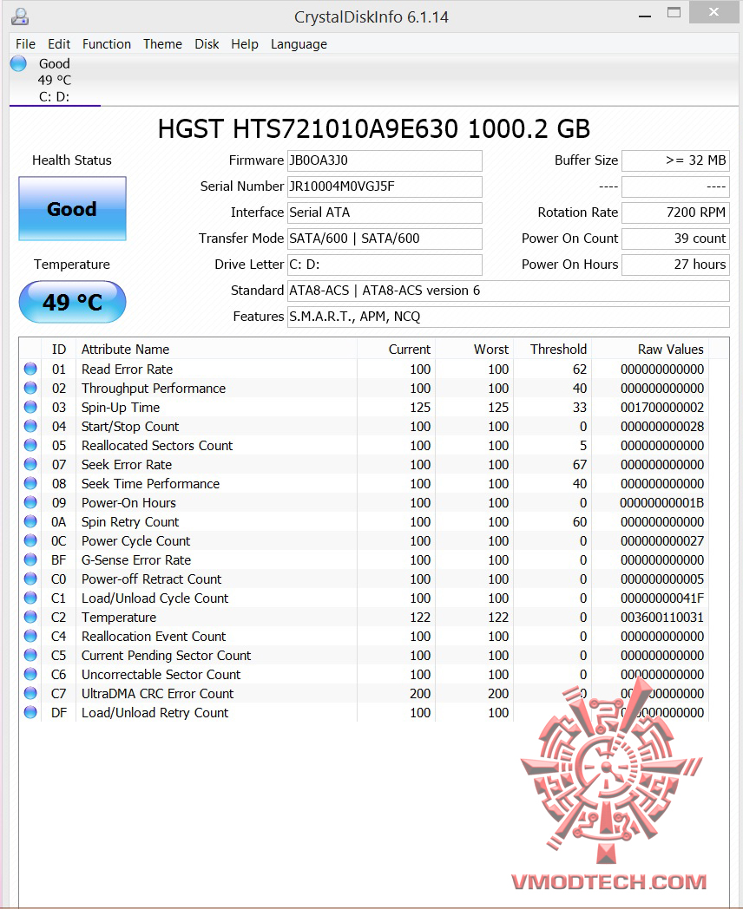
Task: Click status orb for Reallocated Sectors Count
Action: click(x=30, y=445)
